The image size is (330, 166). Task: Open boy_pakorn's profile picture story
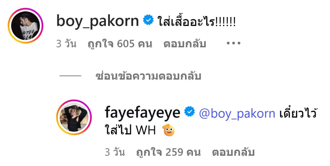coord(25,26)
